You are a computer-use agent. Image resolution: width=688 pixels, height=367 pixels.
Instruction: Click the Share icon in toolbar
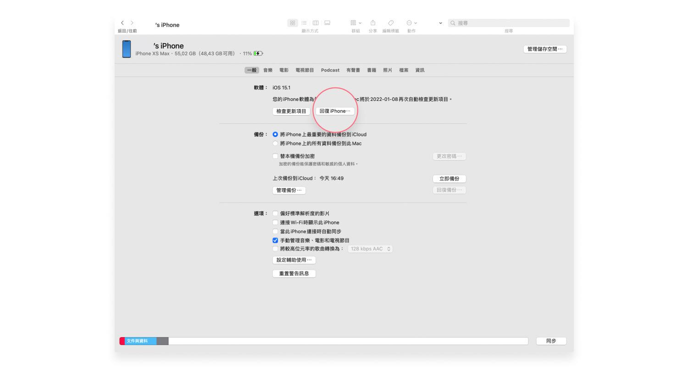click(x=373, y=23)
